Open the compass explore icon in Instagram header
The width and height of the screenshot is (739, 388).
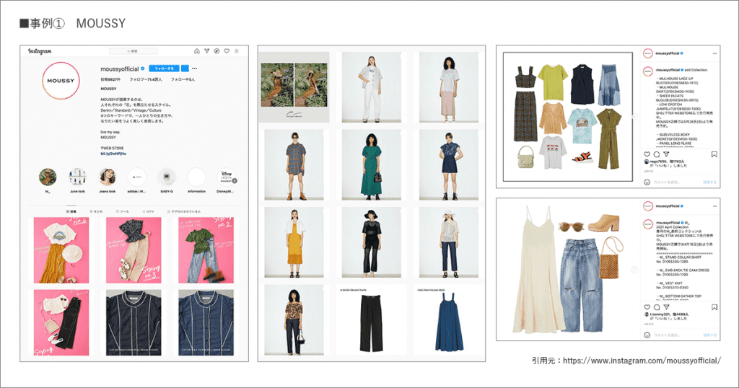(217, 51)
